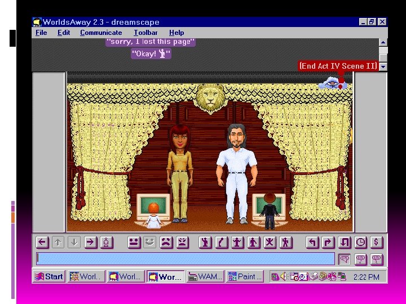The image size is (406, 304).
Task: Click the small red-haired child avatar
Action: pos(153,215)
